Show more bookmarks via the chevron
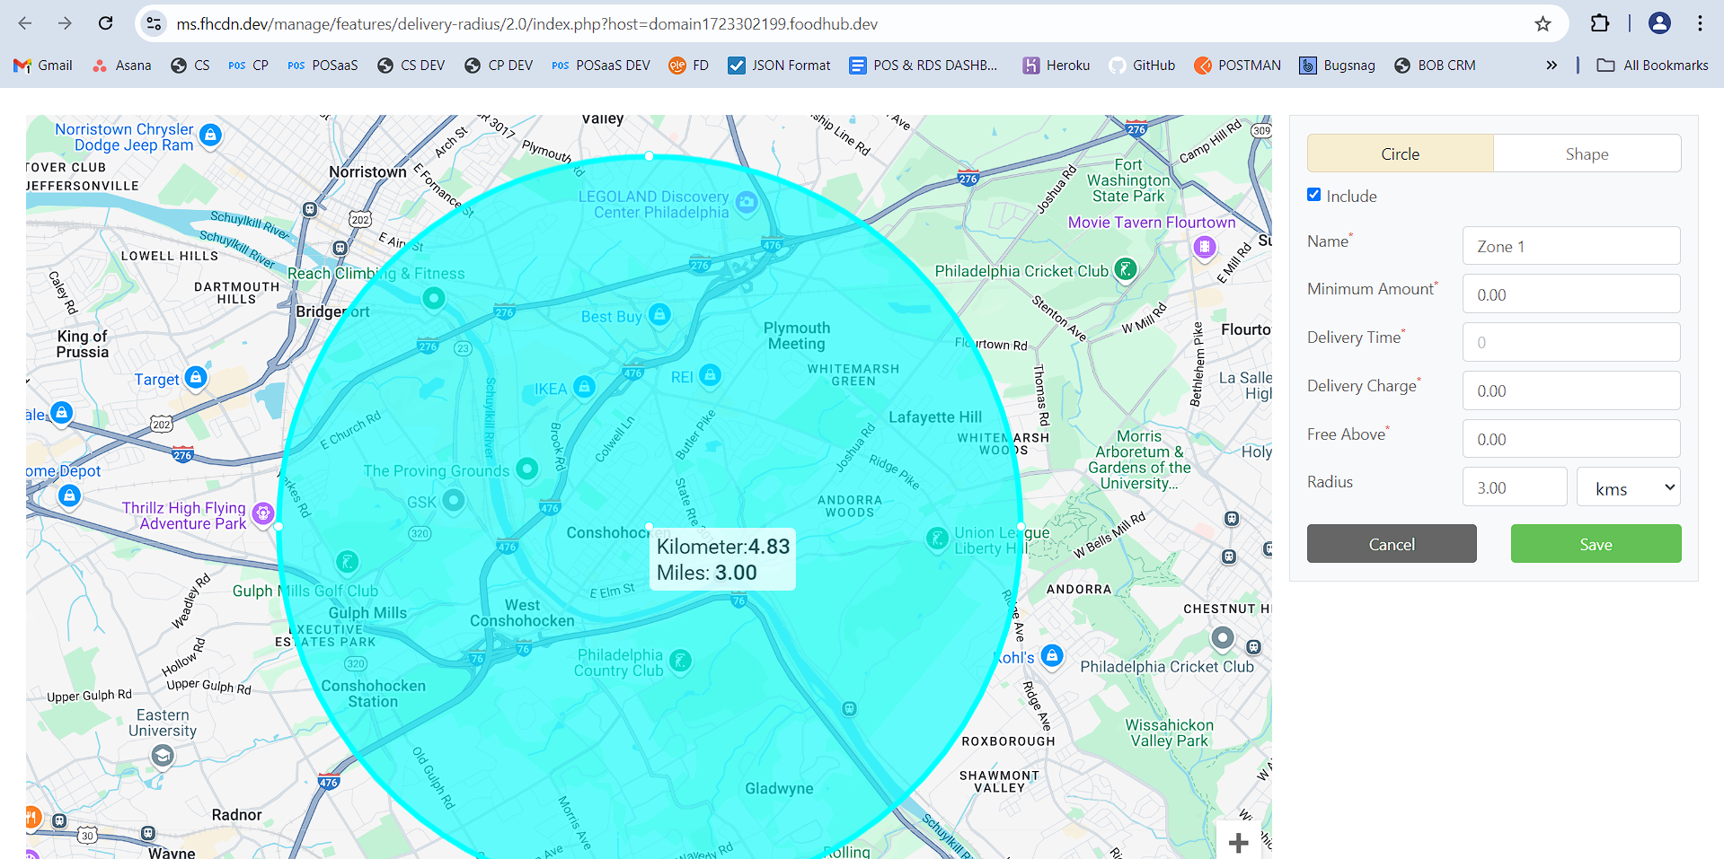The width and height of the screenshot is (1724, 859). (1552, 66)
